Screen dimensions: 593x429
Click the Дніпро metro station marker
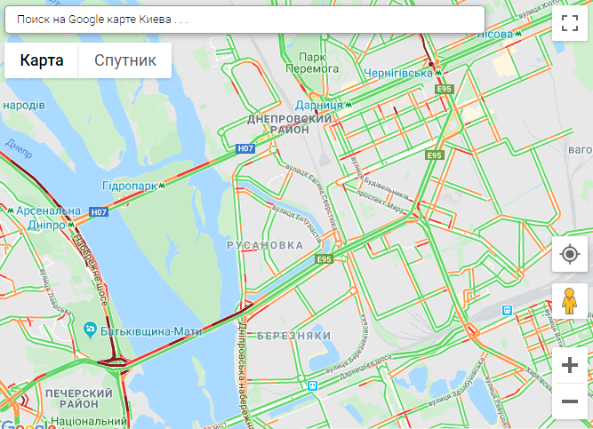71,225
